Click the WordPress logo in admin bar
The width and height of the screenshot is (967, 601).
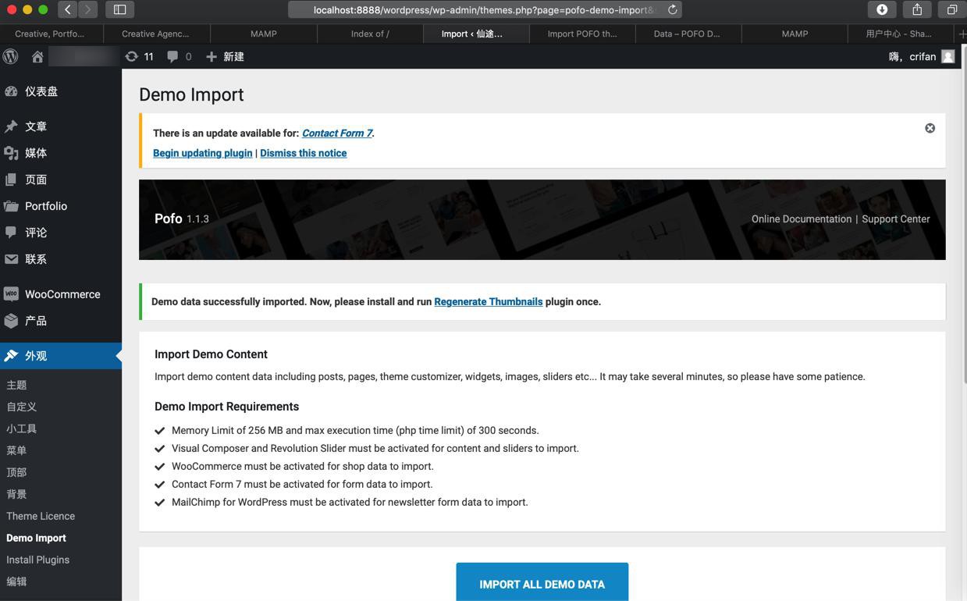[x=11, y=56]
